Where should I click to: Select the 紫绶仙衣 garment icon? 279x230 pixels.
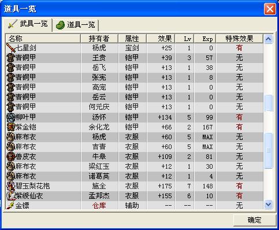(x=10, y=196)
